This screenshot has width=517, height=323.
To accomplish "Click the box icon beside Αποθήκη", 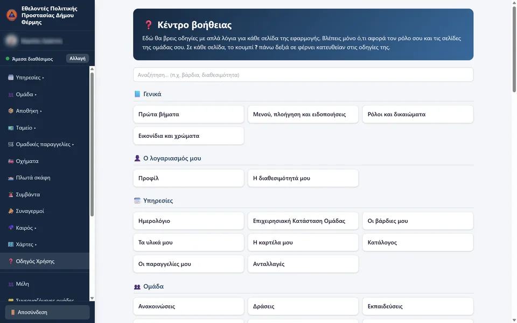I will (x=11, y=111).
